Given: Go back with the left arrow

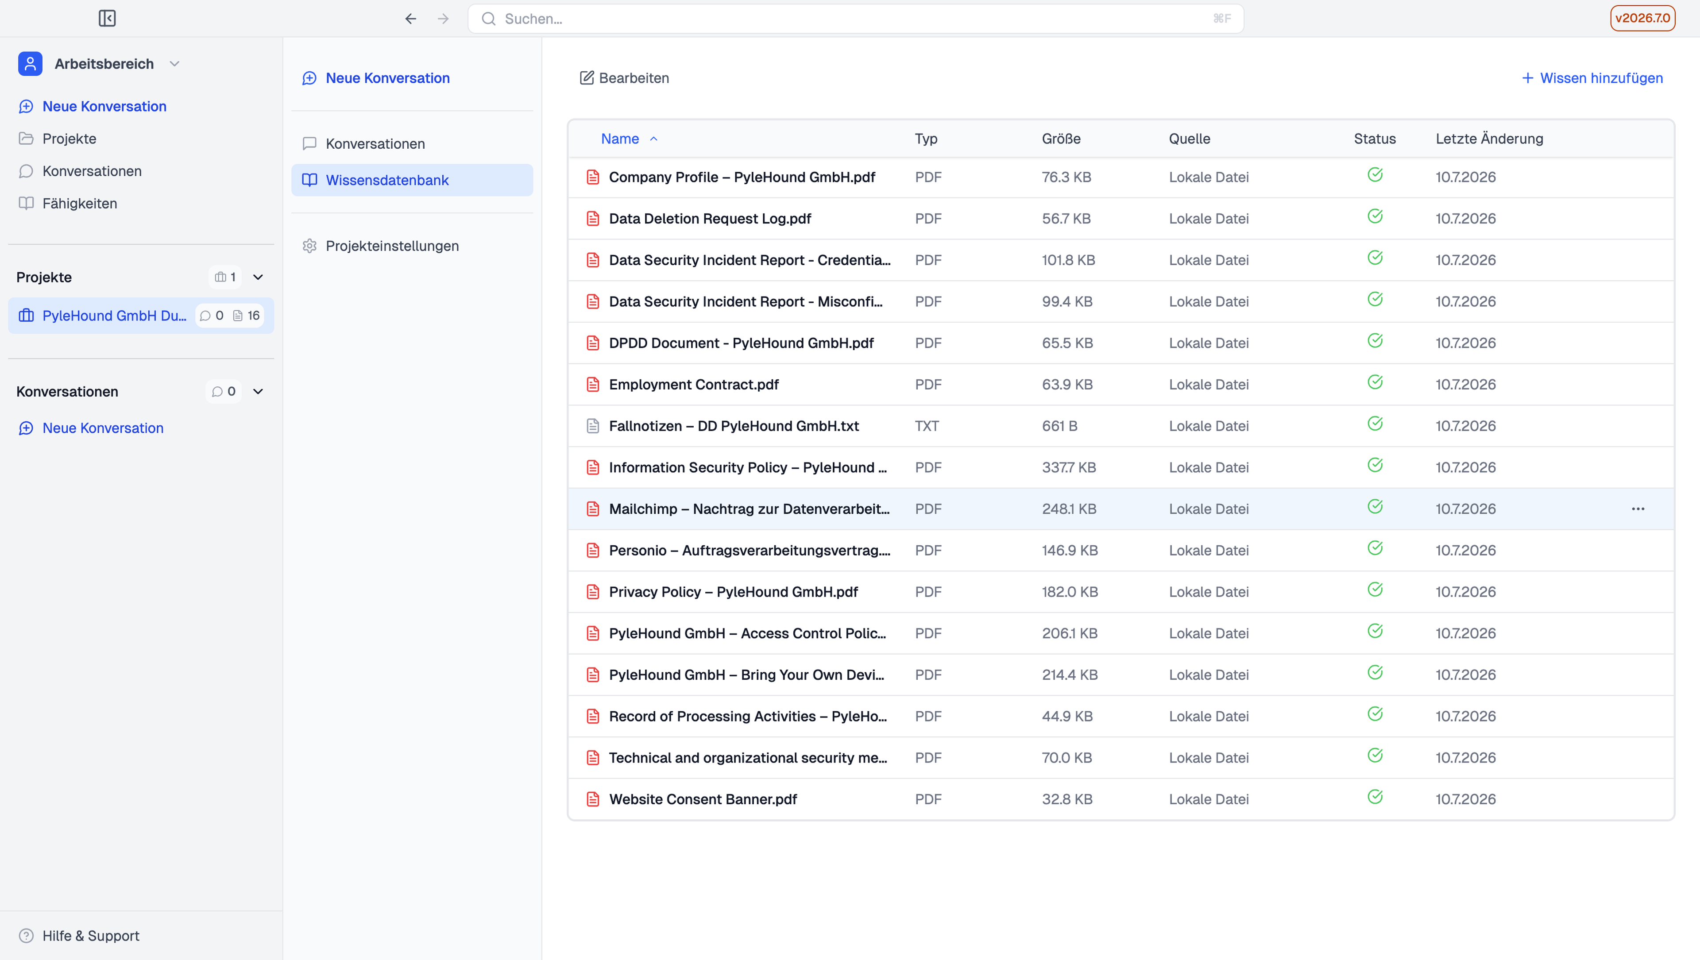Looking at the screenshot, I should pos(410,19).
